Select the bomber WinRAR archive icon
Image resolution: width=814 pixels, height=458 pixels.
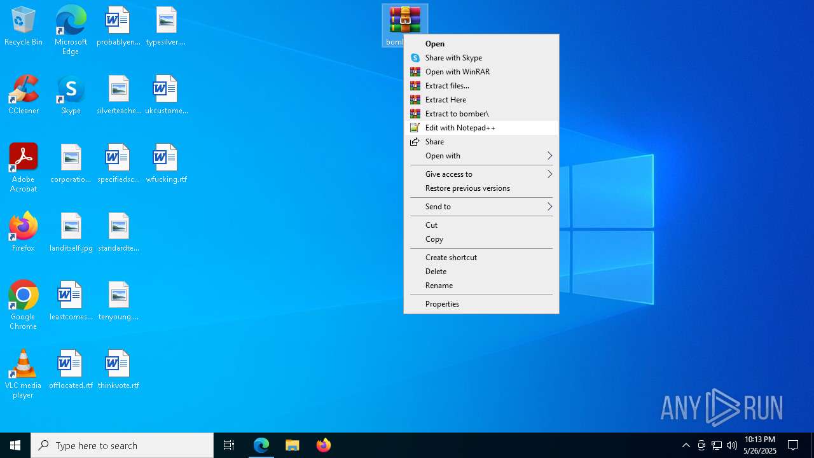(405, 20)
